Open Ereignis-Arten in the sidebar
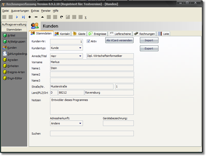 [14, 72]
